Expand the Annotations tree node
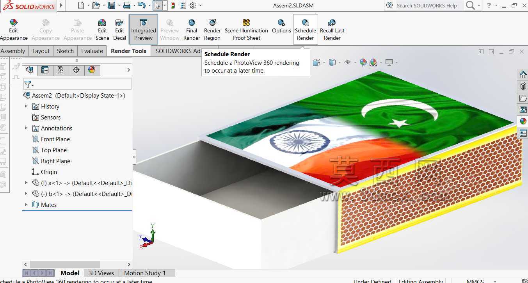Viewport: 528px width, 283px height. (26, 128)
